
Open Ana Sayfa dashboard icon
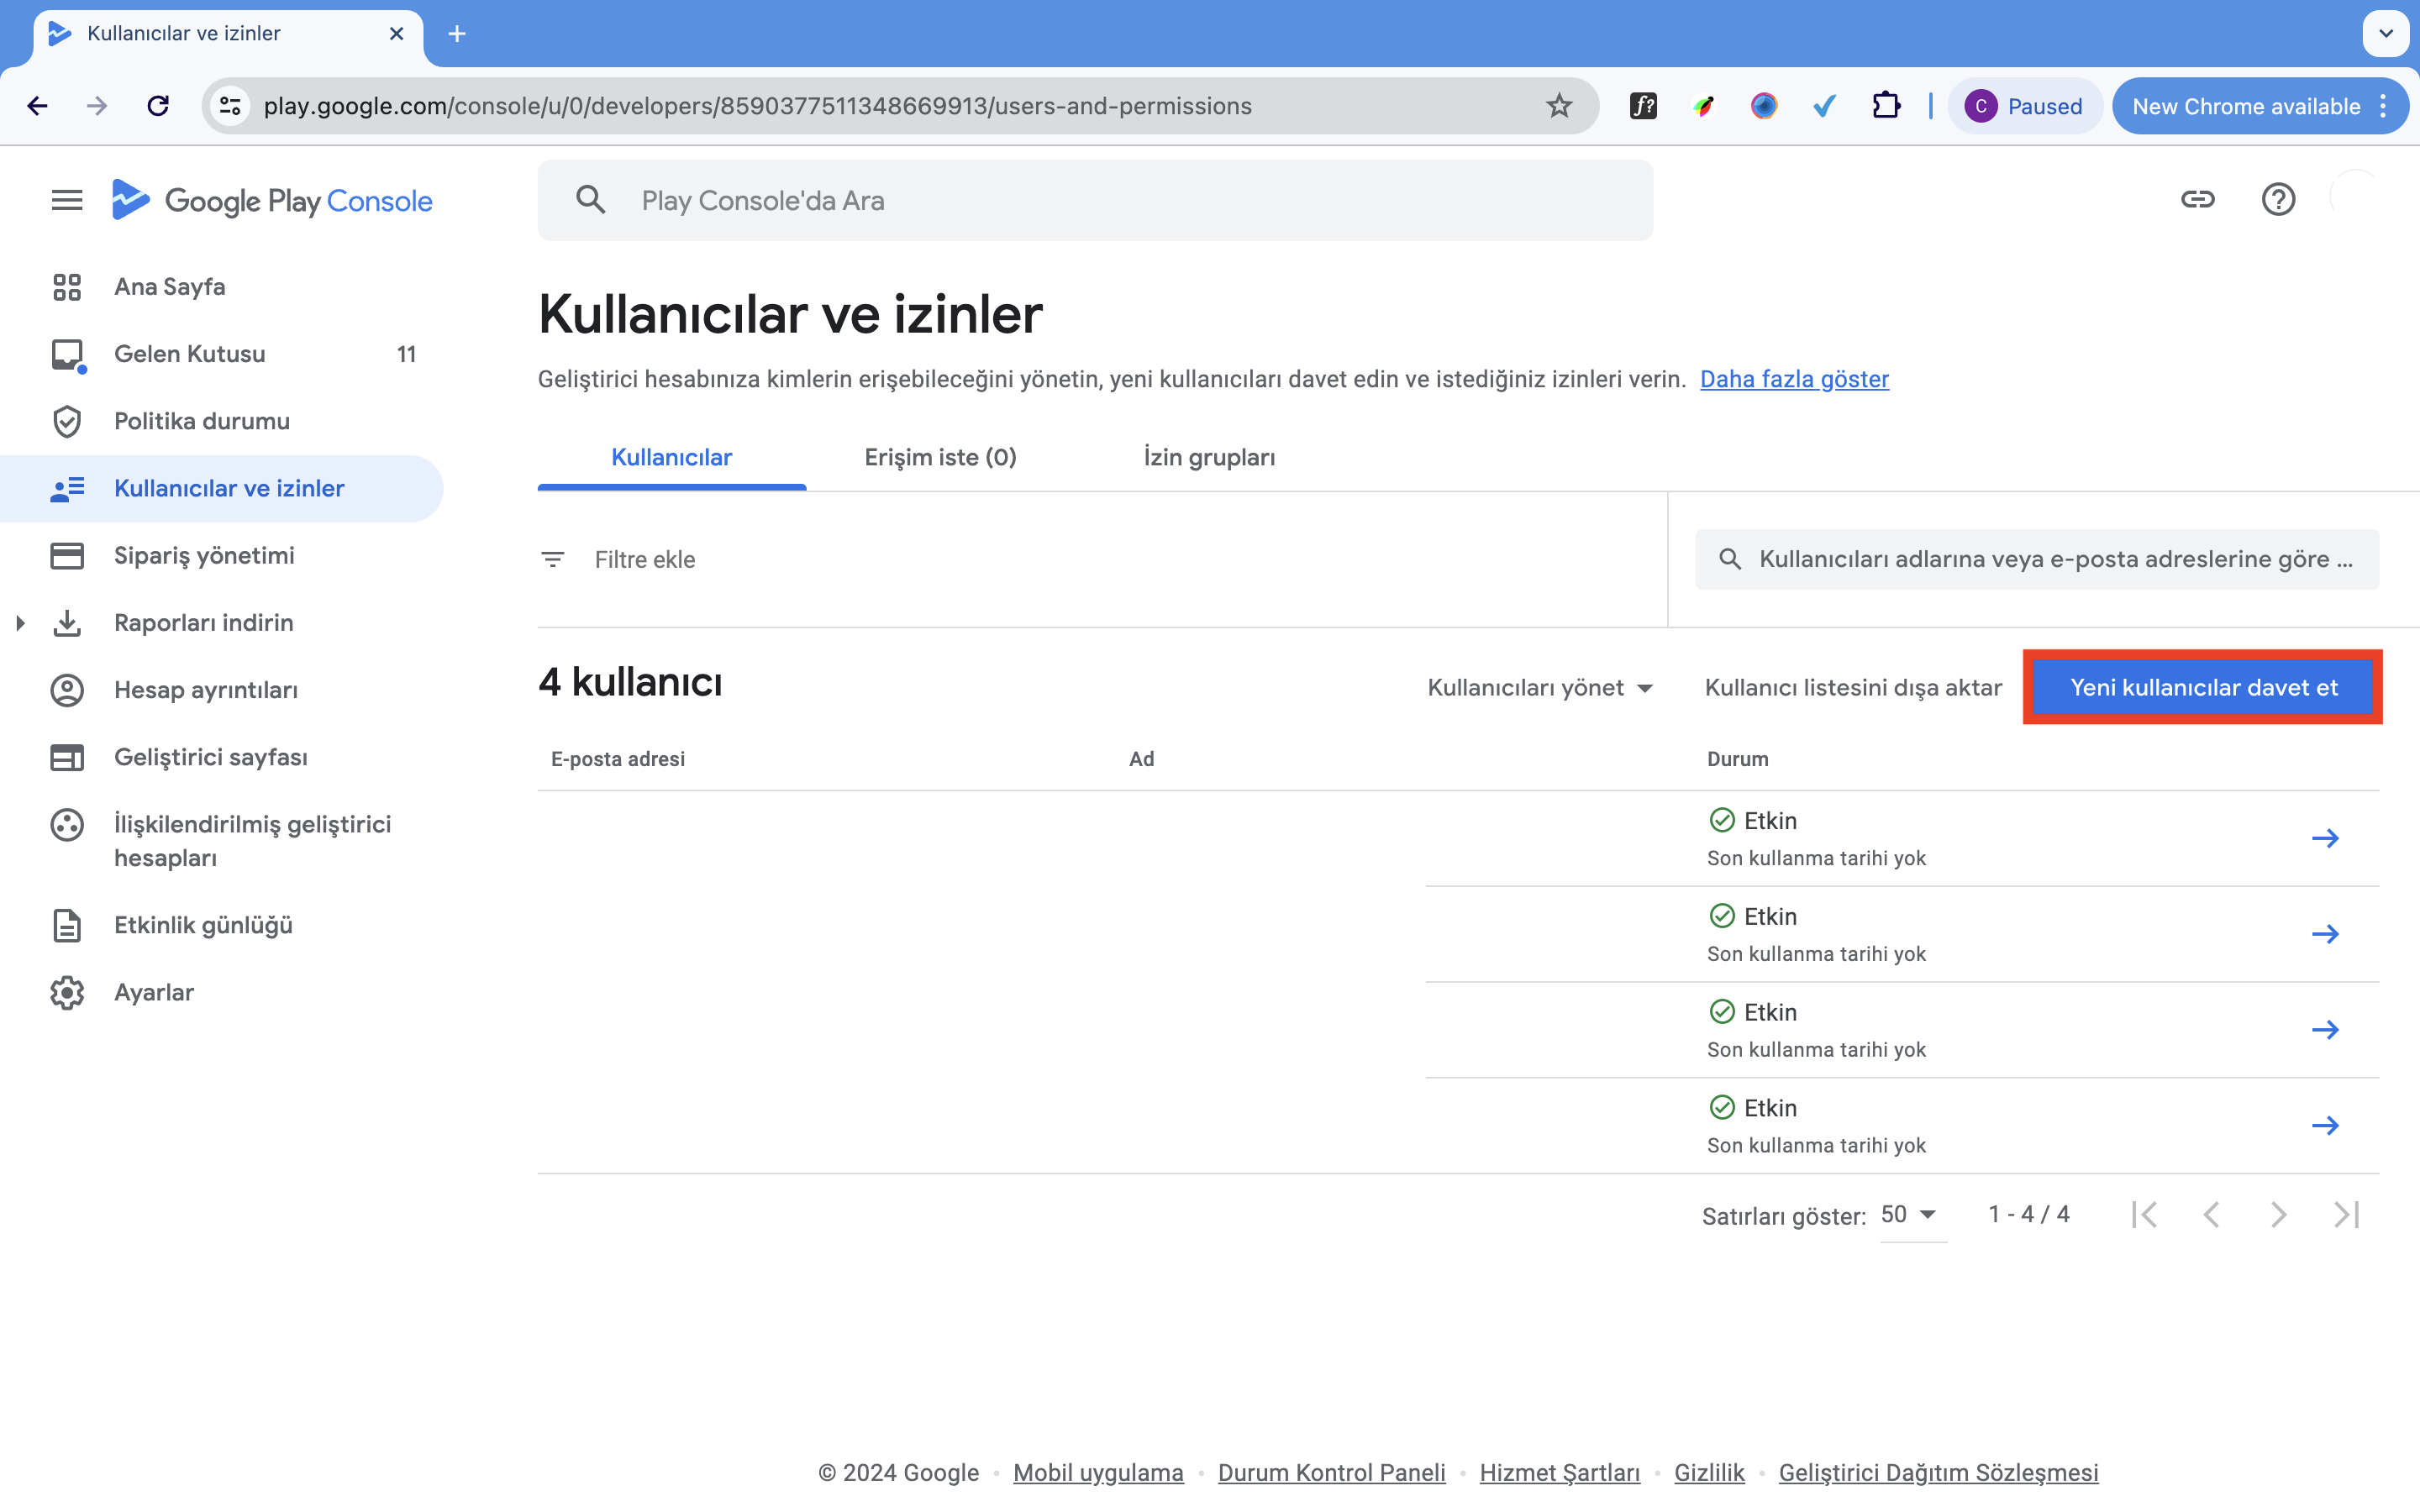coord(67,287)
